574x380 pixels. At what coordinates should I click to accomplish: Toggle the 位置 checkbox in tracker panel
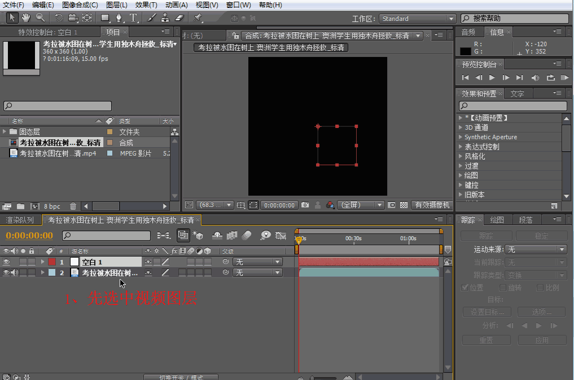465,288
